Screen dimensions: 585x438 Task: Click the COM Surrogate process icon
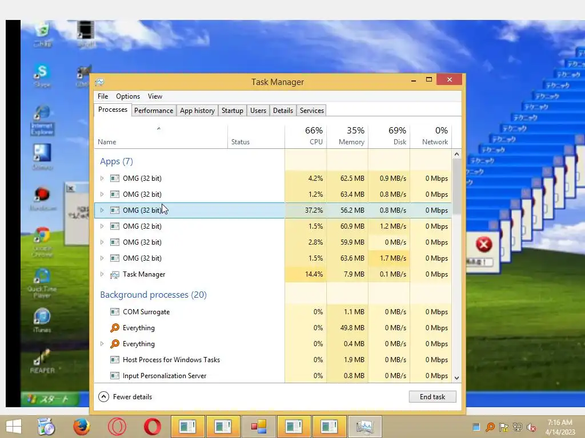pos(114,312)
